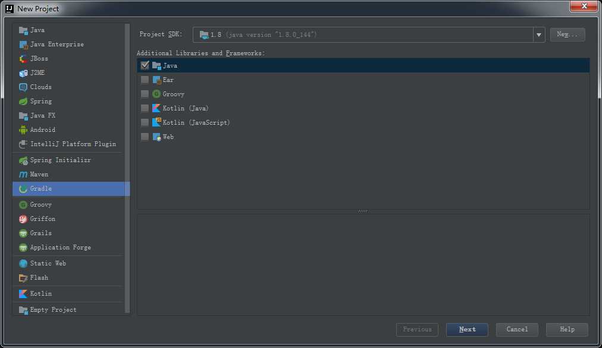Screen dimensions: 602x348
Task: Open Help for the dialog
Action: [x=567, y=329]
